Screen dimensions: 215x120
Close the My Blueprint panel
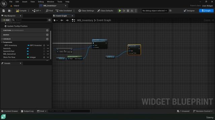coord(20,16)
